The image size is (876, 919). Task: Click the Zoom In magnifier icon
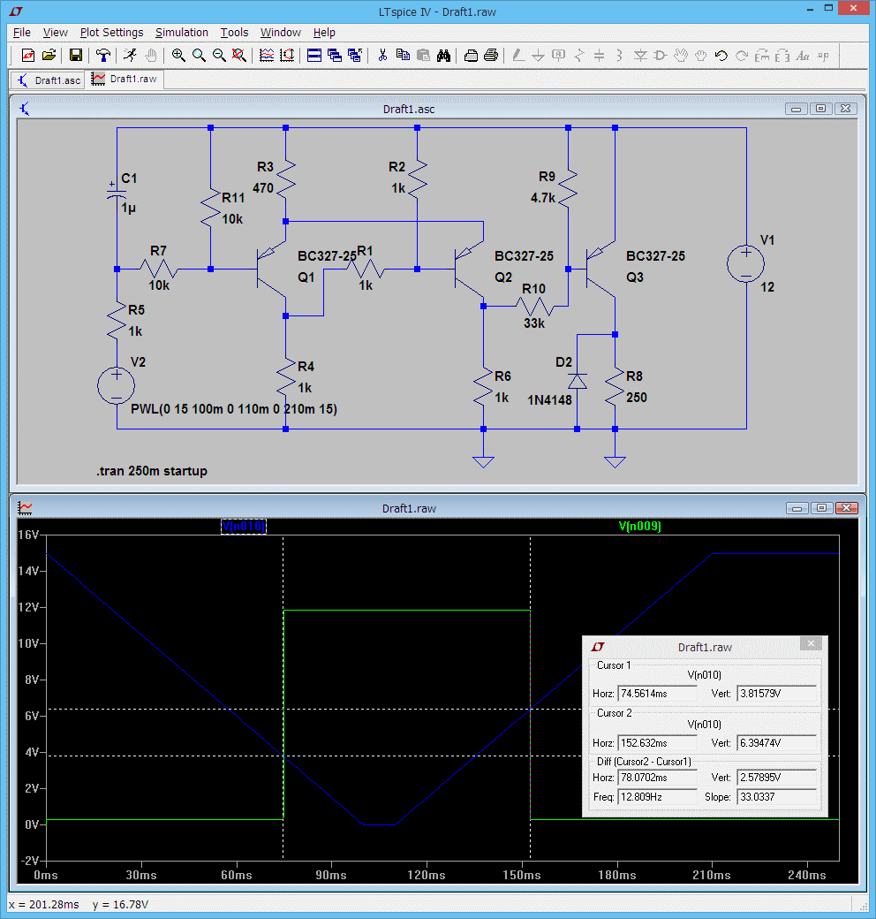178,55
